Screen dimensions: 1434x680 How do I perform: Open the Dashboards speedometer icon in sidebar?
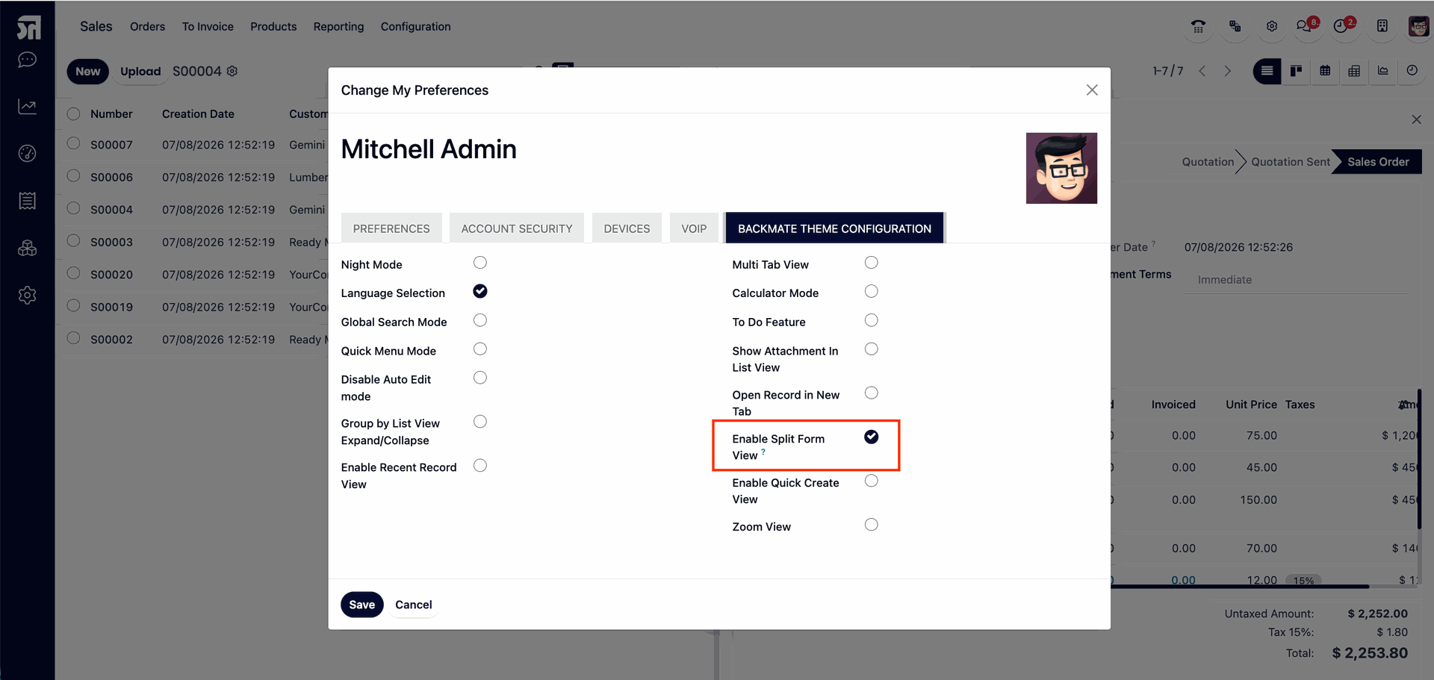[28, 154]
